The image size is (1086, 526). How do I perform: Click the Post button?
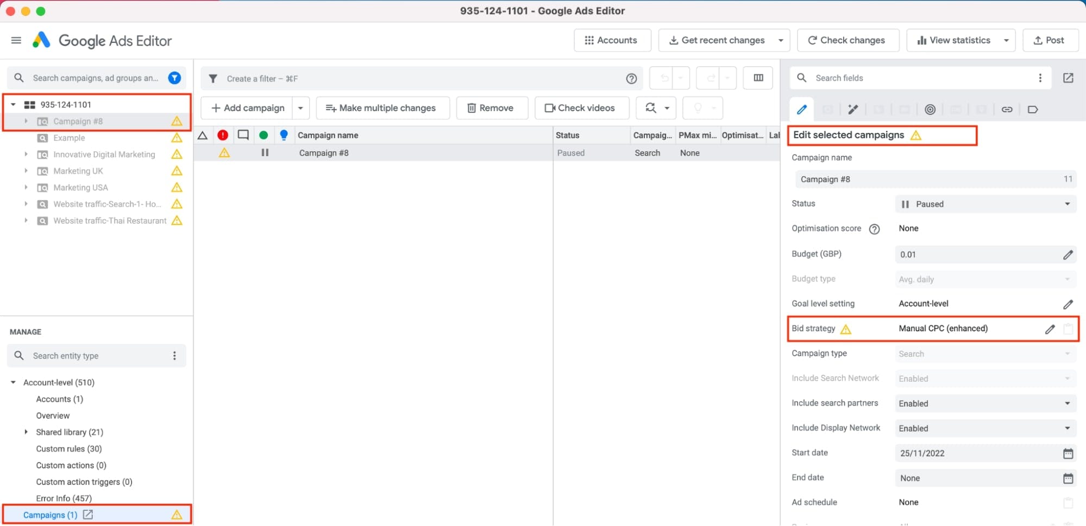pos(1050,40)
